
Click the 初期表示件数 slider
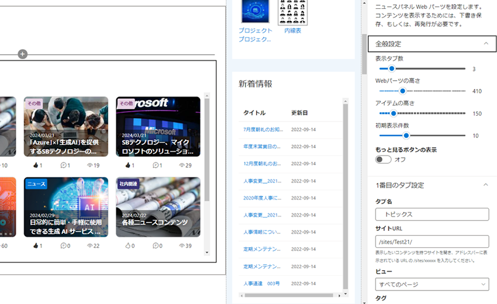click(422, 136)
